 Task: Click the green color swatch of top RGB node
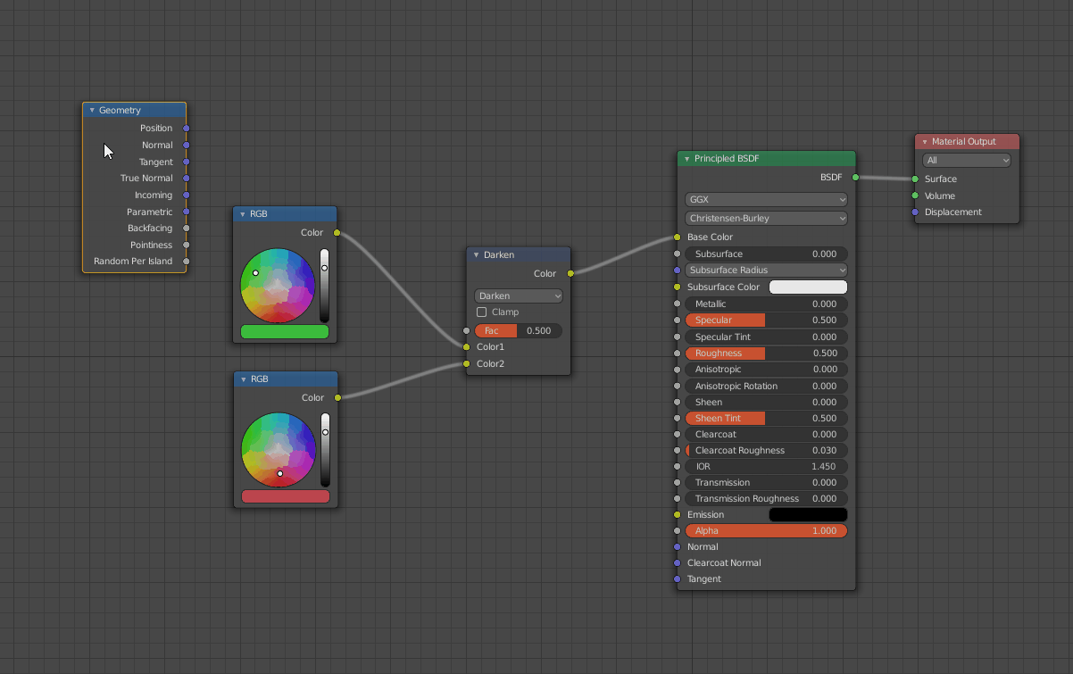point(285,332)
